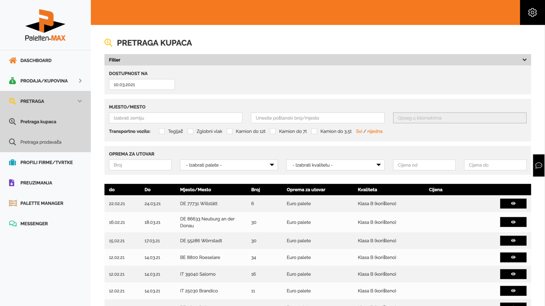Click the Dostupnost na date field

[142, 85]
